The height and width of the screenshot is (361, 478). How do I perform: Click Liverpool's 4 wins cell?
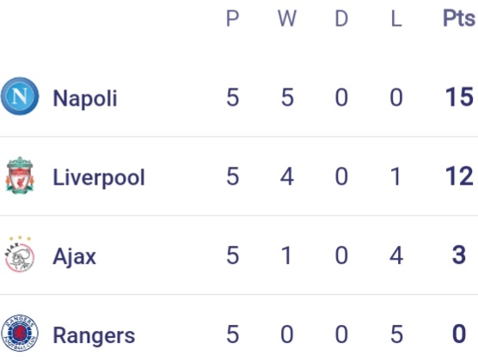pyautogui.click(x=287, y=176)
